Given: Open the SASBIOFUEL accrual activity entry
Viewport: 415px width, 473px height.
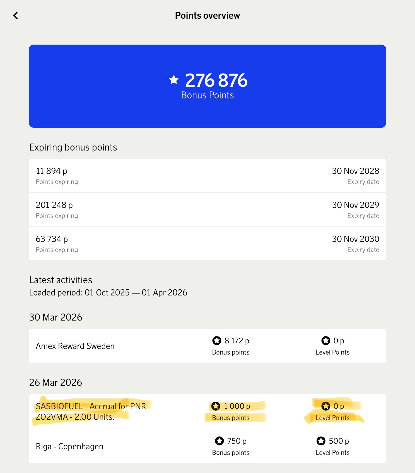Looking at the screenshot, I should (x=91, y=411).
